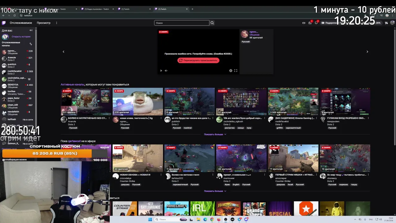
Task: Open the Xtreme Gaming stream thumbnail by rostikfacekid
Action: (x=293, y=102)
